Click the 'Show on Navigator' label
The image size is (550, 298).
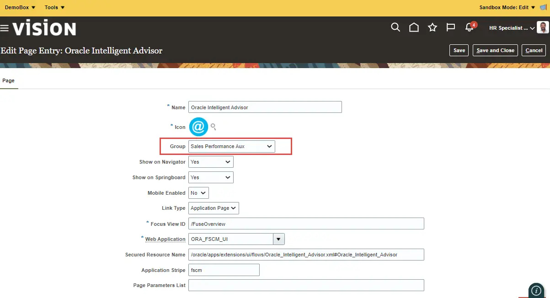[162, 162]
